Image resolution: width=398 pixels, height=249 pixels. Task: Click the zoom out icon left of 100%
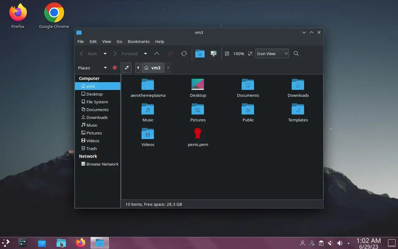click(x=227, y=54)
